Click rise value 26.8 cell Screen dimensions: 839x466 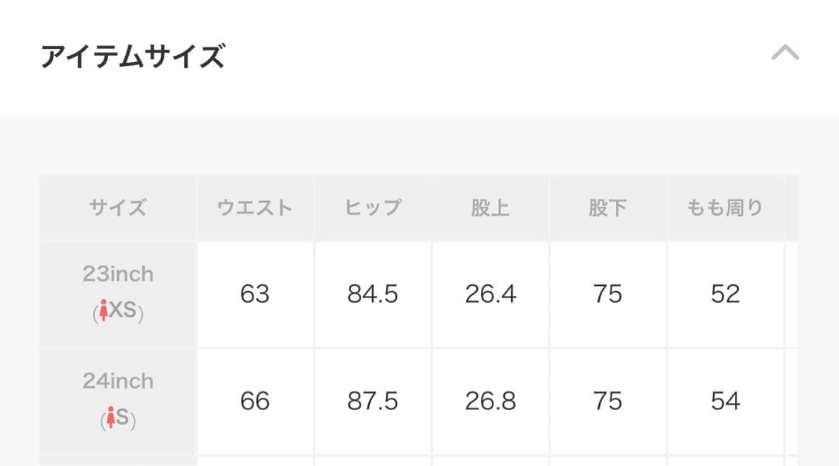click(490, 401)
